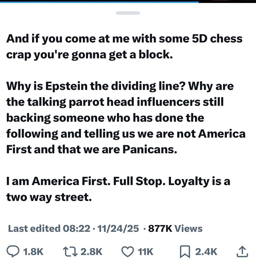This screenshot has width=256, height=272.
Task: Like the post with the heart icon
Action: click(128, 252)
